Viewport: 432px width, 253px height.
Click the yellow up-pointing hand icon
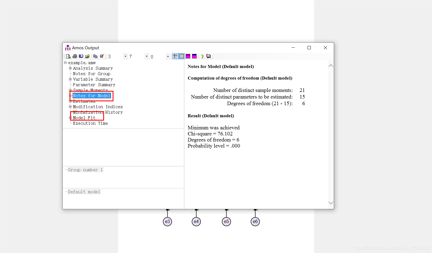(x=202, y=56)
